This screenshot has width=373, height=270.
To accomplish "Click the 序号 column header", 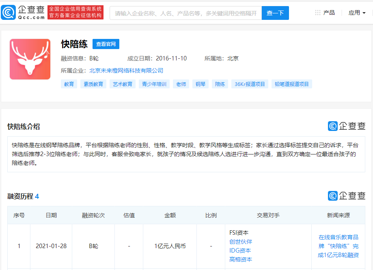I will pos(19,215).
